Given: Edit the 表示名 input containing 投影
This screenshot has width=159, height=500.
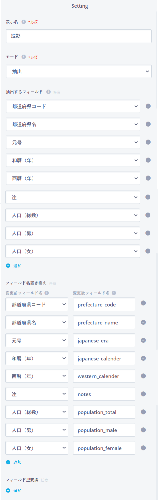Looking at the screenshot, I should 79,36.
